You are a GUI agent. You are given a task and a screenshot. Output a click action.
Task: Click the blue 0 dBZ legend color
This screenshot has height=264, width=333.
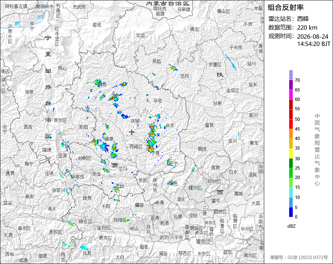(291, 212)
